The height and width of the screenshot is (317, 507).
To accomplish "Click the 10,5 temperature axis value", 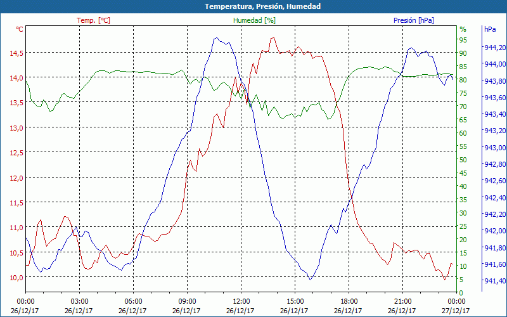I will 16,252.
